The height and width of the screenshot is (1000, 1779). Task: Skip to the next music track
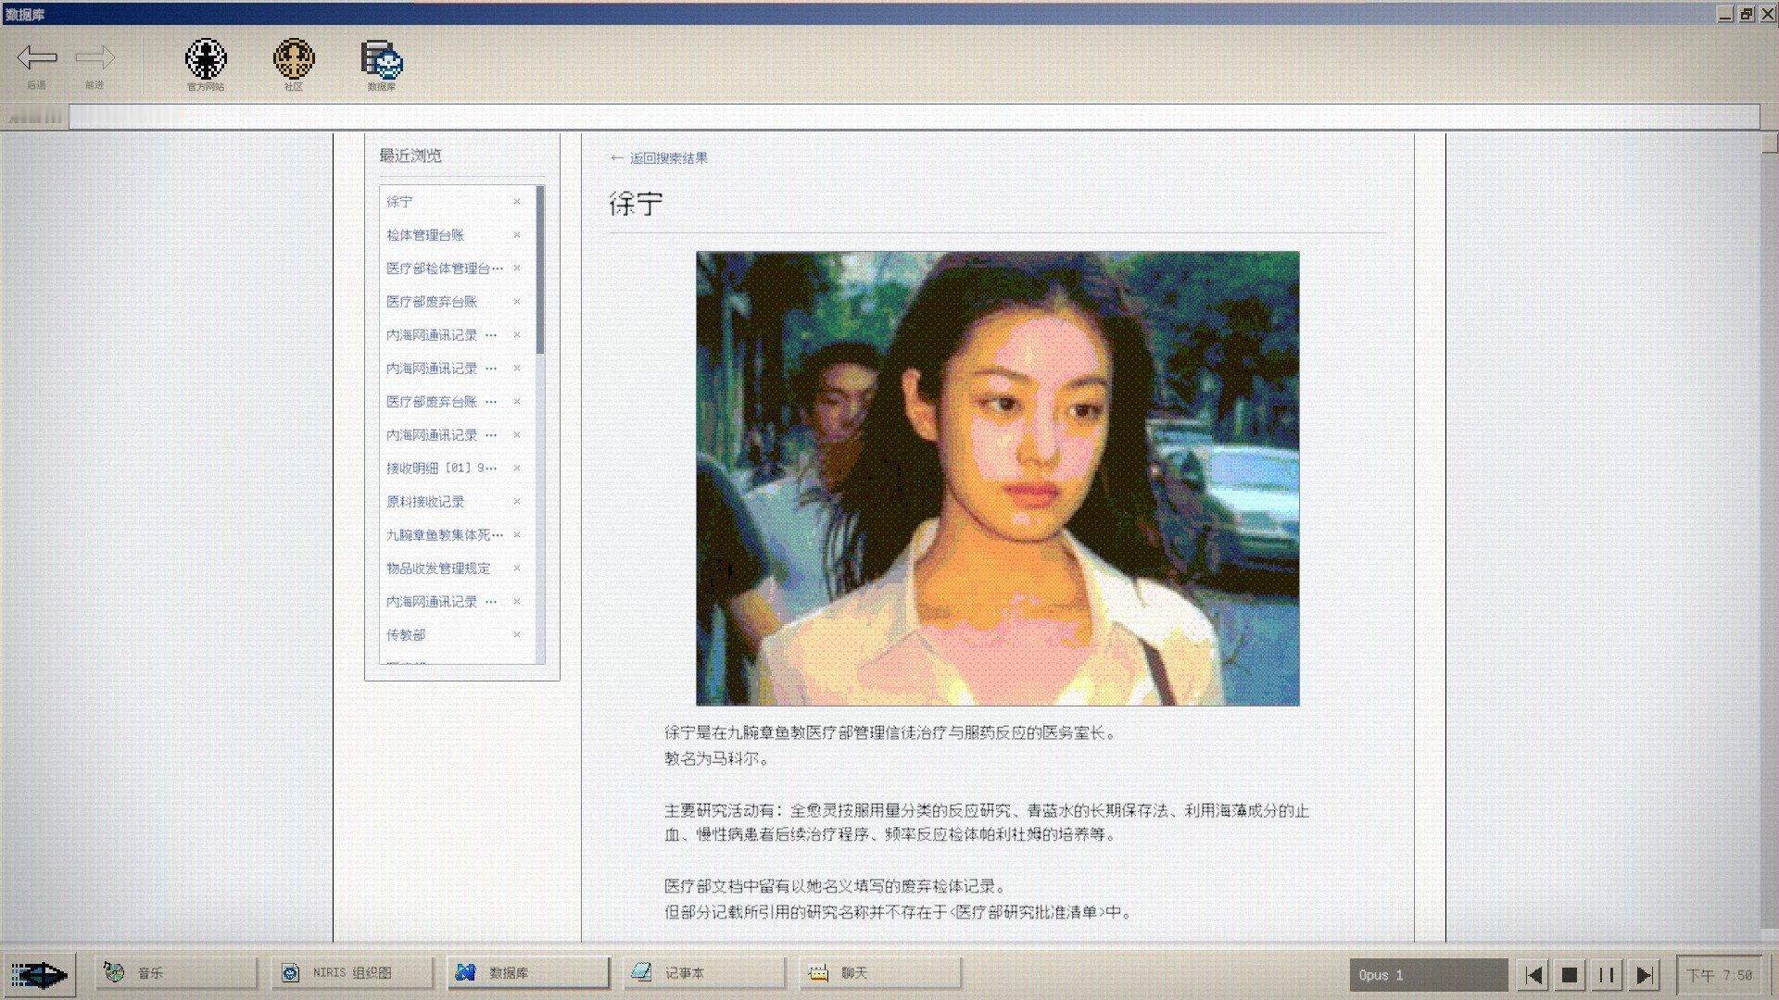(x=1644, y=975)
